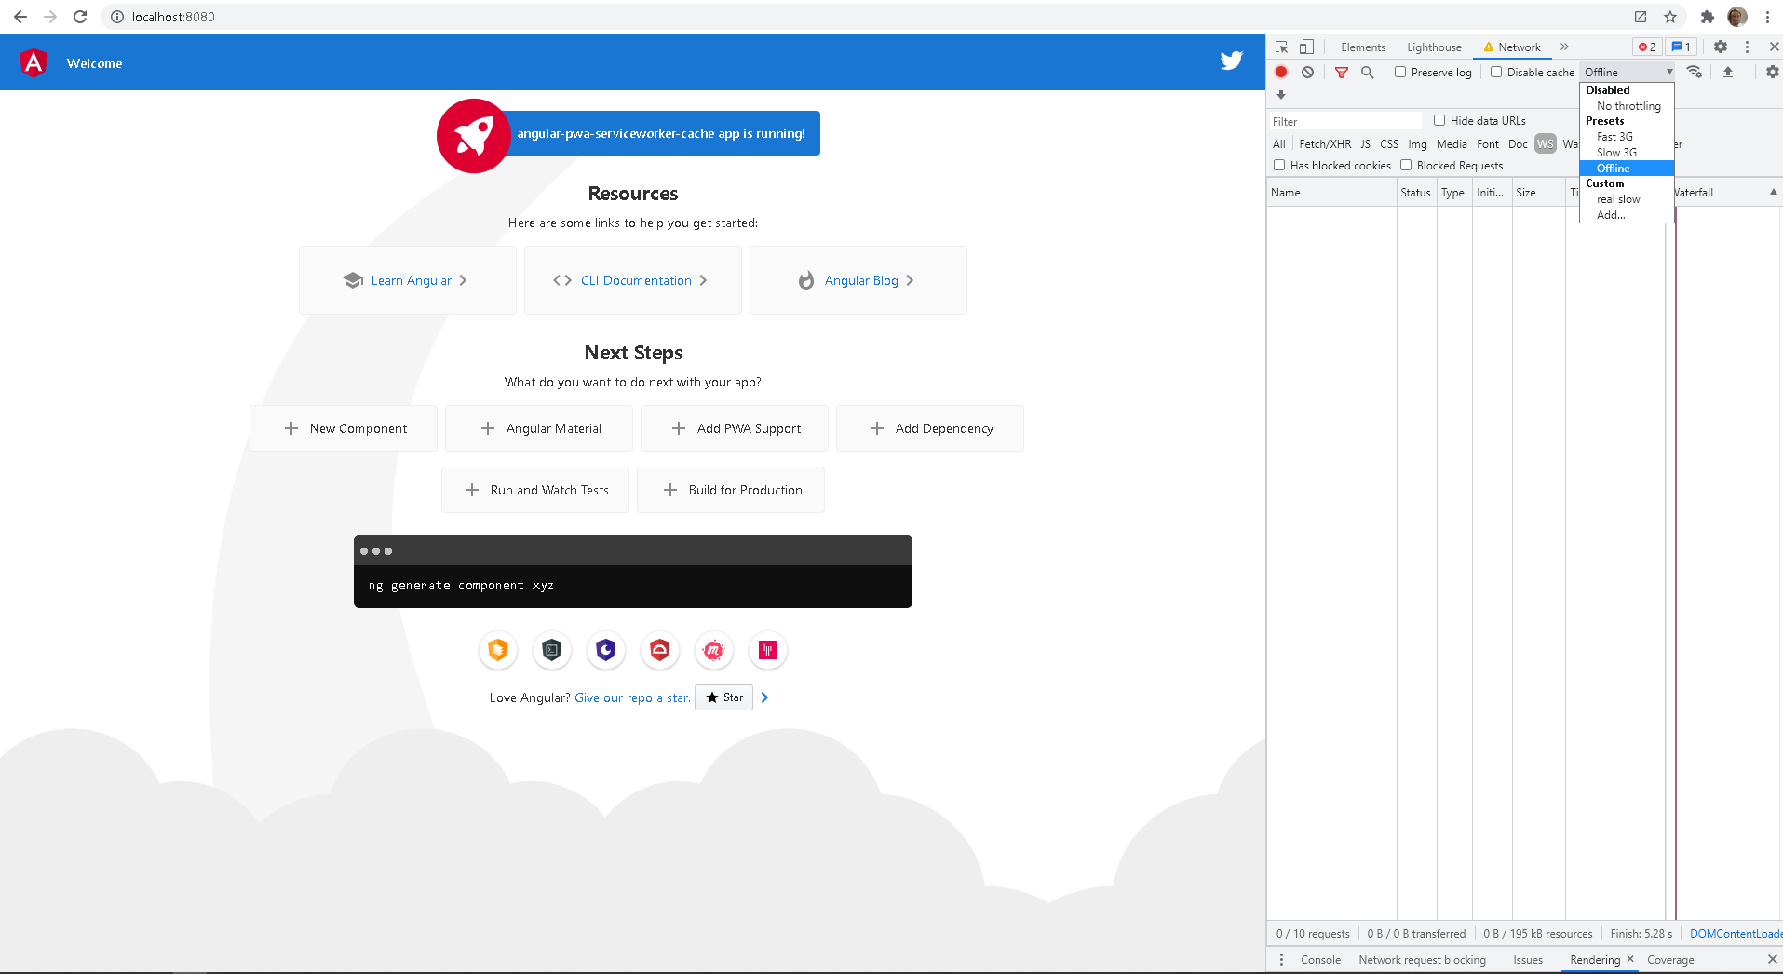The image size is (1783, 974).
Task: Toggle the WS filter type
Action: pos(1546,143)
